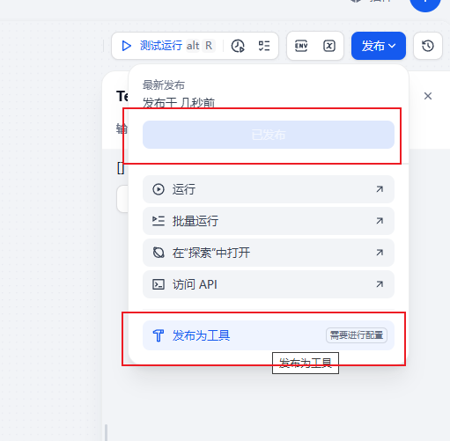Select 运行 menu entry
Image resolution: width=450 pixels, height=441 pixels.
[x=269, y=189]
